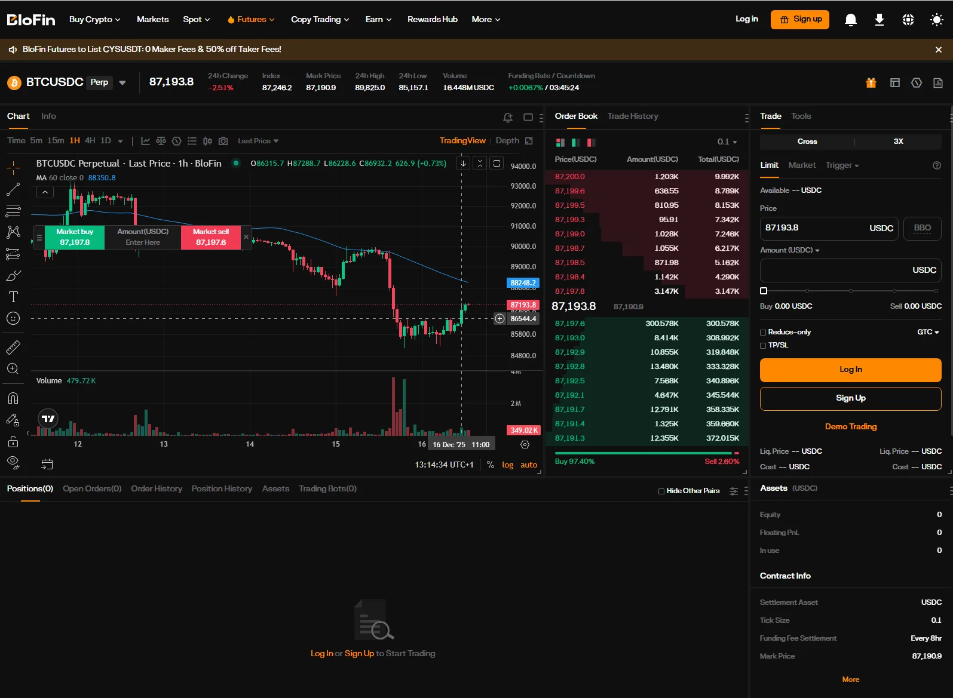Click the Market buy 87,197.8 button
This screenshot has width=953, height=698.
point(75,237)
